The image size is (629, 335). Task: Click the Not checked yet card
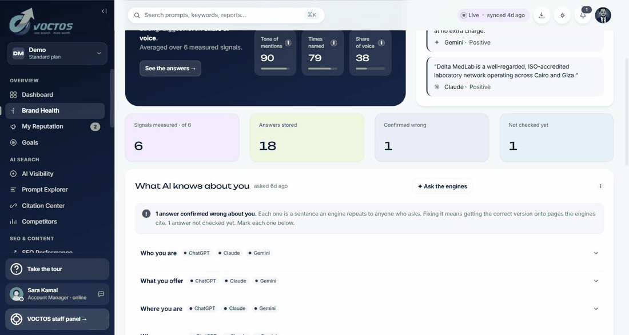pos(556,138)
